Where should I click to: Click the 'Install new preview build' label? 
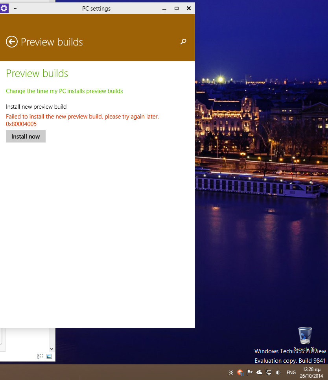tap(36, 107)
